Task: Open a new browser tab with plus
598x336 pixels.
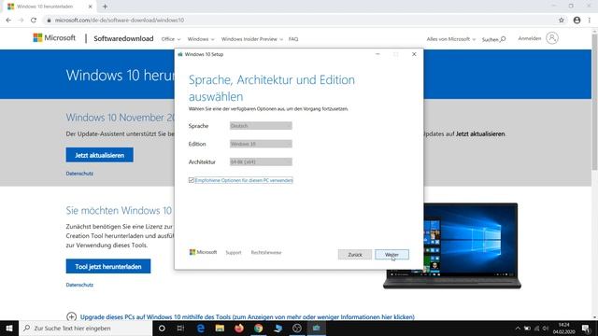Action: 105,7
